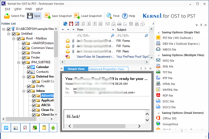Toggle the Finder folder checkbox
The height and width of the screenshot is (139, 209).
[x=24, y=58]
